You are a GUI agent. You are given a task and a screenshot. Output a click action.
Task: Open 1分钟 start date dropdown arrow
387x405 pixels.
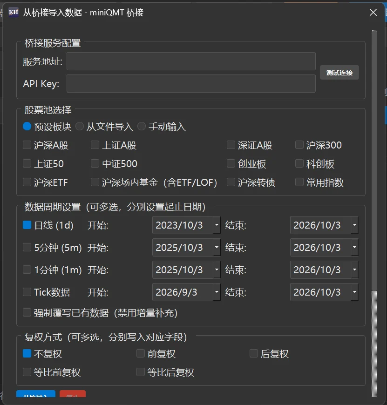[217, 270]
